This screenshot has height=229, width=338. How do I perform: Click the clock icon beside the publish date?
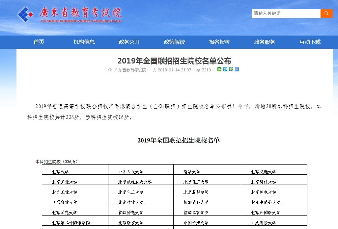point(155,70)
